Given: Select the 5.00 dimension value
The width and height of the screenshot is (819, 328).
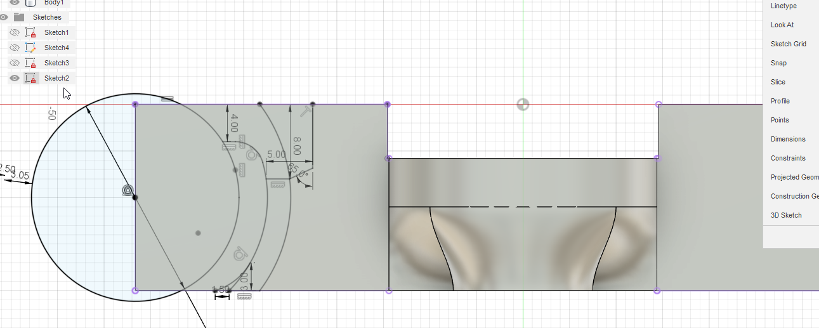Looking at the screenshot, I should [x=276, y=155].
